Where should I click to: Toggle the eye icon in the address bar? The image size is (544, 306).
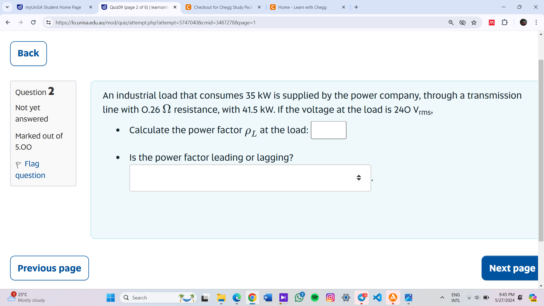[x=463, y=22]
